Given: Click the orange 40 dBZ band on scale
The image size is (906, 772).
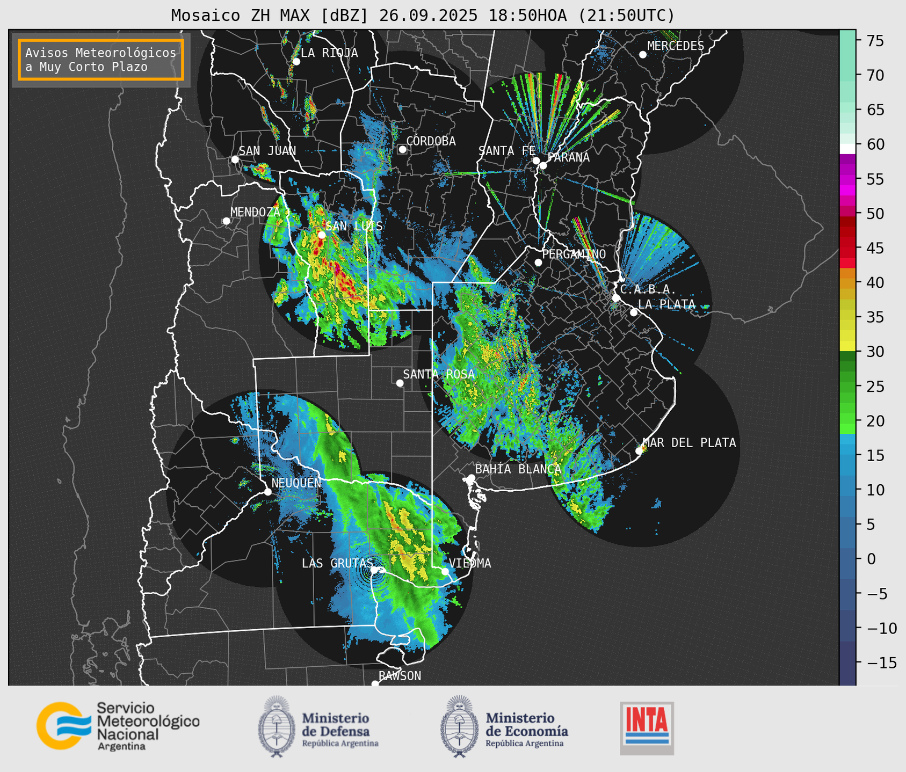Looking at the screenshot, I should pyautogui.click(x=847, y=282).
